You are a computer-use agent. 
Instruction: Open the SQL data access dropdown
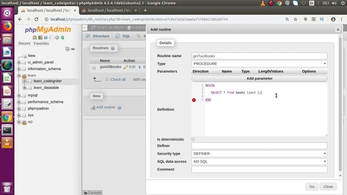259,161
